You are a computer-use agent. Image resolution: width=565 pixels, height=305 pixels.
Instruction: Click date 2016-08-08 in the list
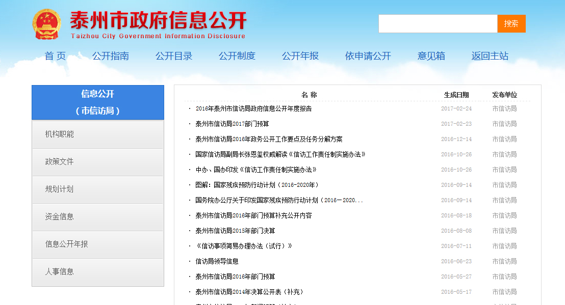click(x=456, y=231)
